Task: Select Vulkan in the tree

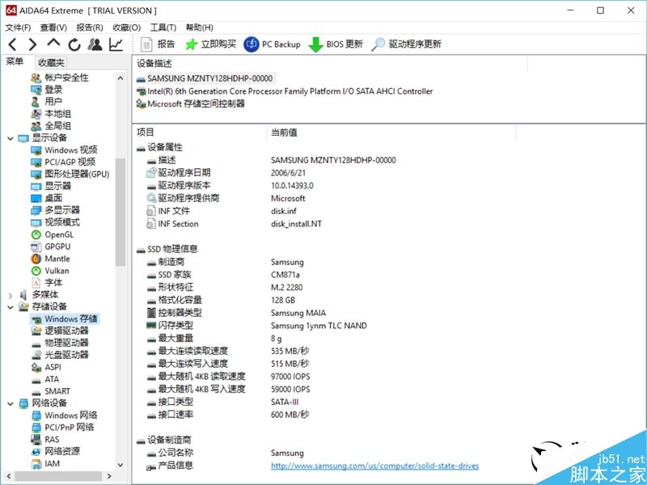Action: click(50, 271)
